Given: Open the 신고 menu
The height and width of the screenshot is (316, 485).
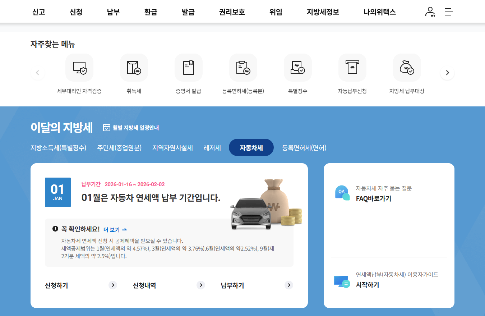Looking at the screenshot, I should pos(39,12).
